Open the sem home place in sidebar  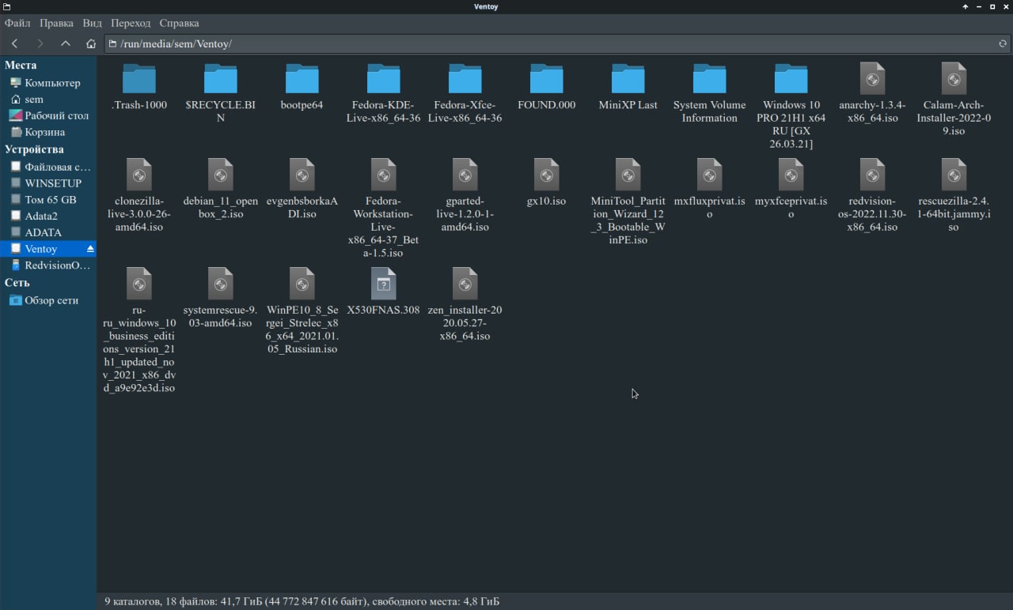pyautogui.click(x=48, y=100)
